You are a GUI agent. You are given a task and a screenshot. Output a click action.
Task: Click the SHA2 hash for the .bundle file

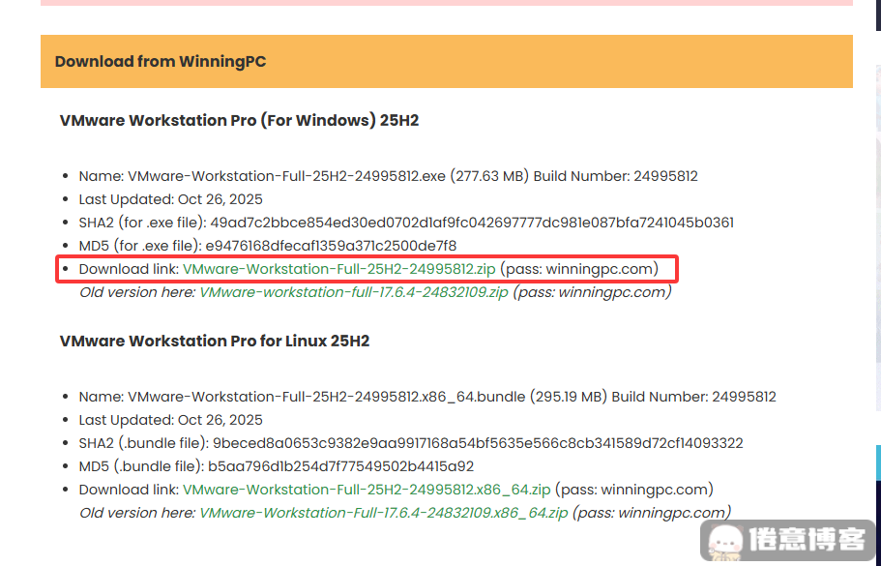point(477,443)
